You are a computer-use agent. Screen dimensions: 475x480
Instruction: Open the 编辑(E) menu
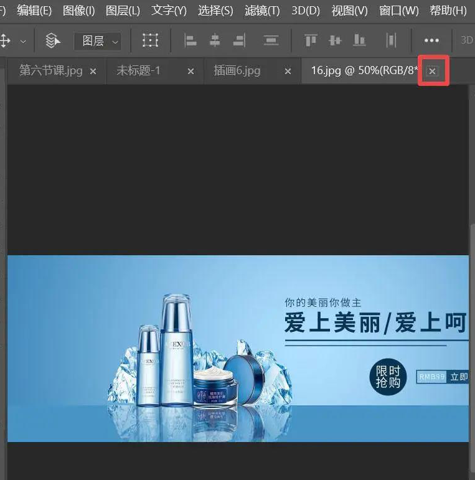(x=34, y=11)
